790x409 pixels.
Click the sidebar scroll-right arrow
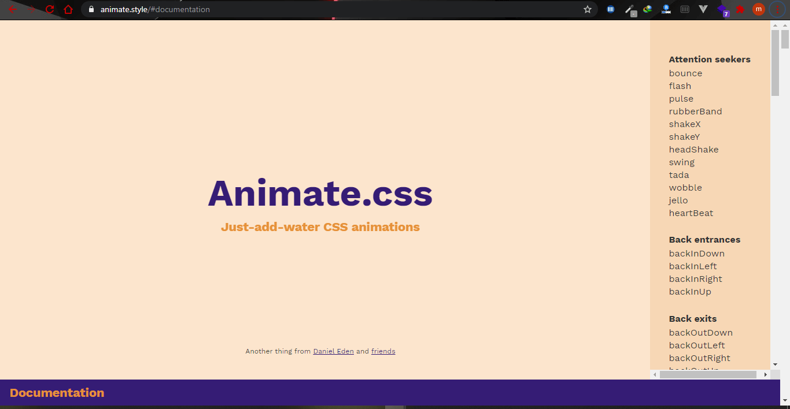click(x=765, y=375)
